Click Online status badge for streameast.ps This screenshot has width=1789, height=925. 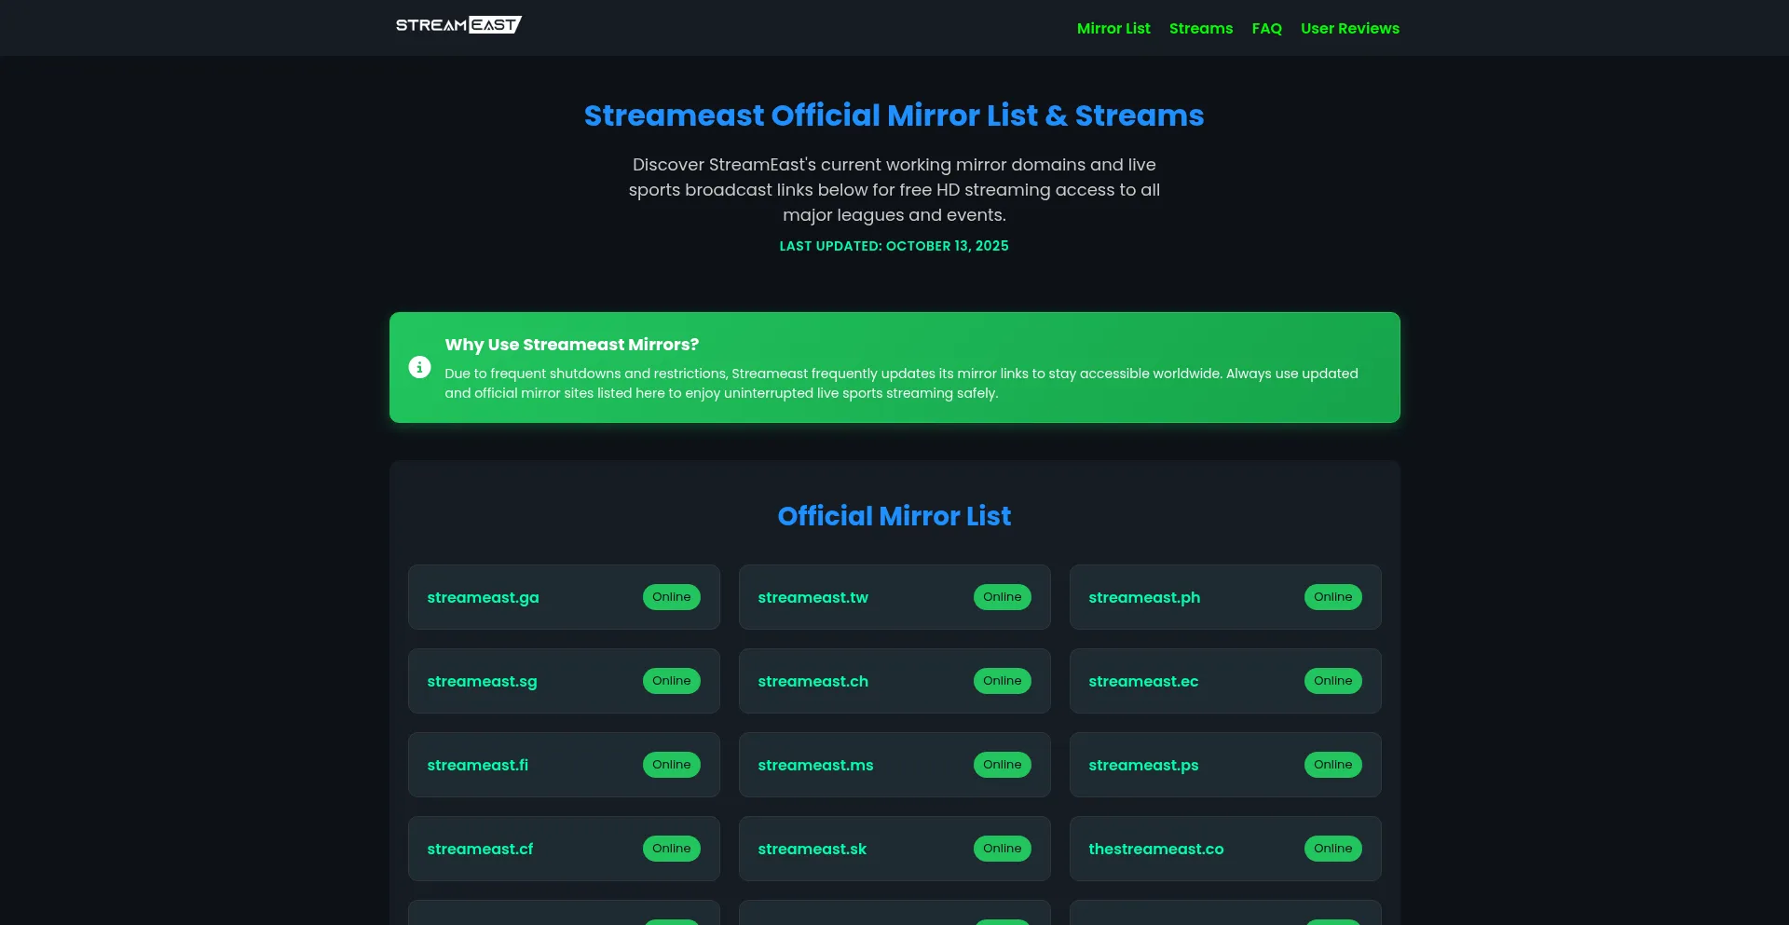coord(1332,765)
